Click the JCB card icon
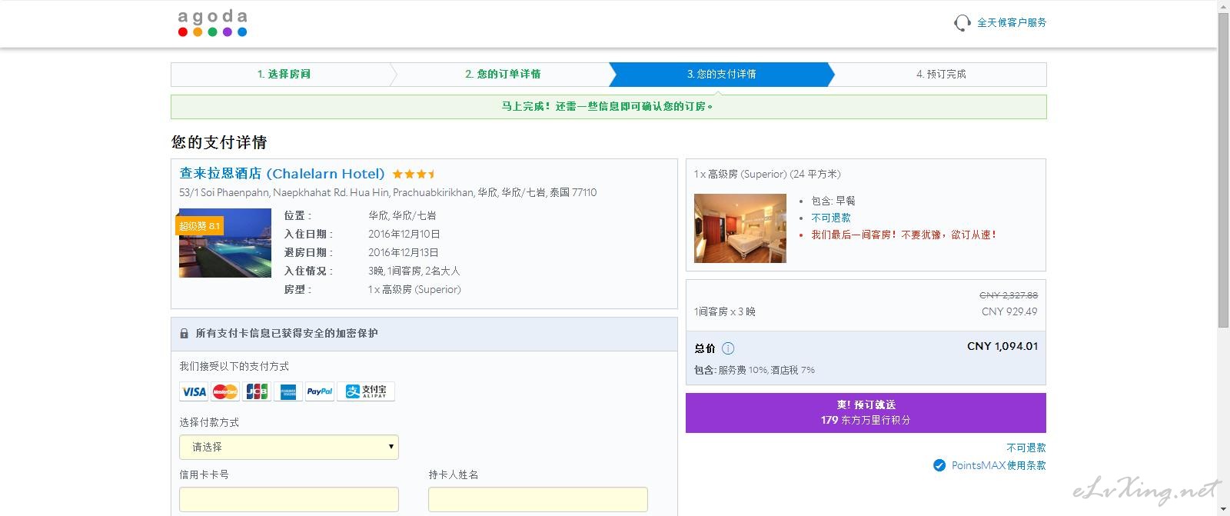This screenshot has height=516, width=1230. coord(257,391)
